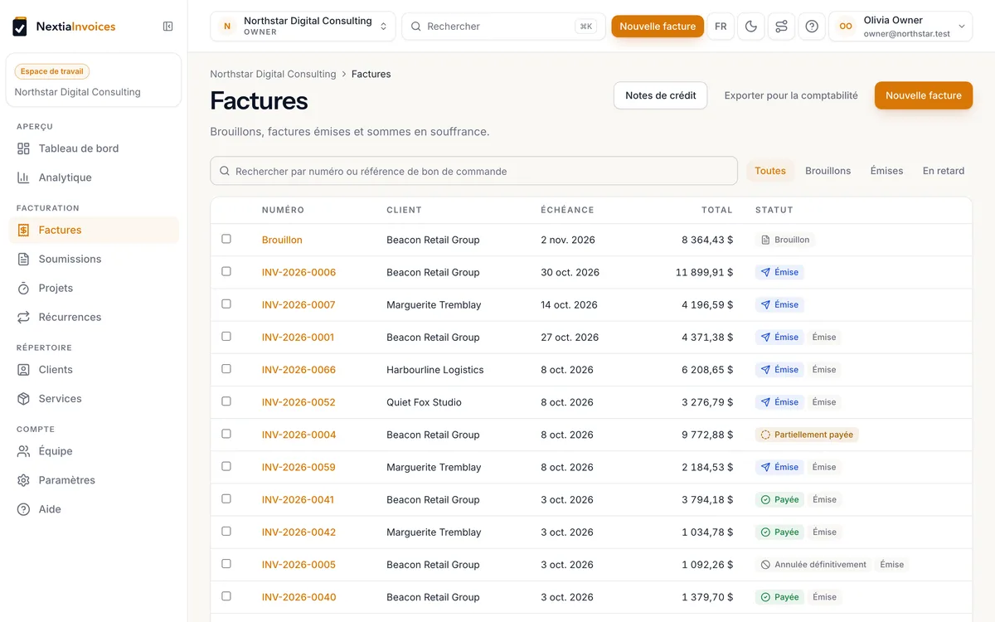Click the OO user avatar

point(846,27)
